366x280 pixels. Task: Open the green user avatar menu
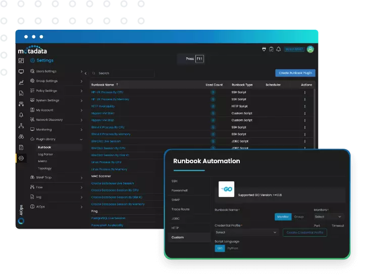310,49
